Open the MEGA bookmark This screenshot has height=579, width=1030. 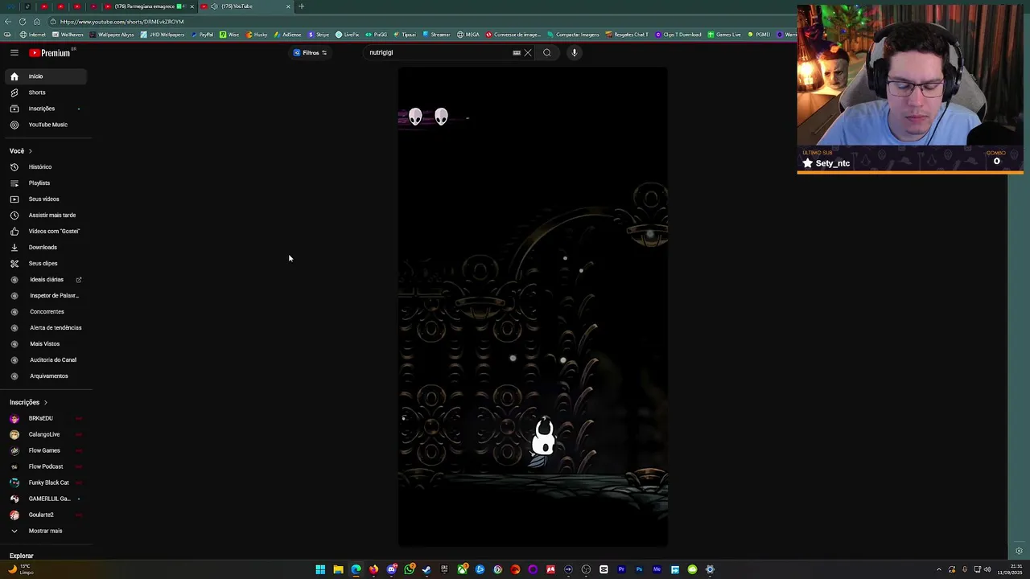click(x=468, y=35)
